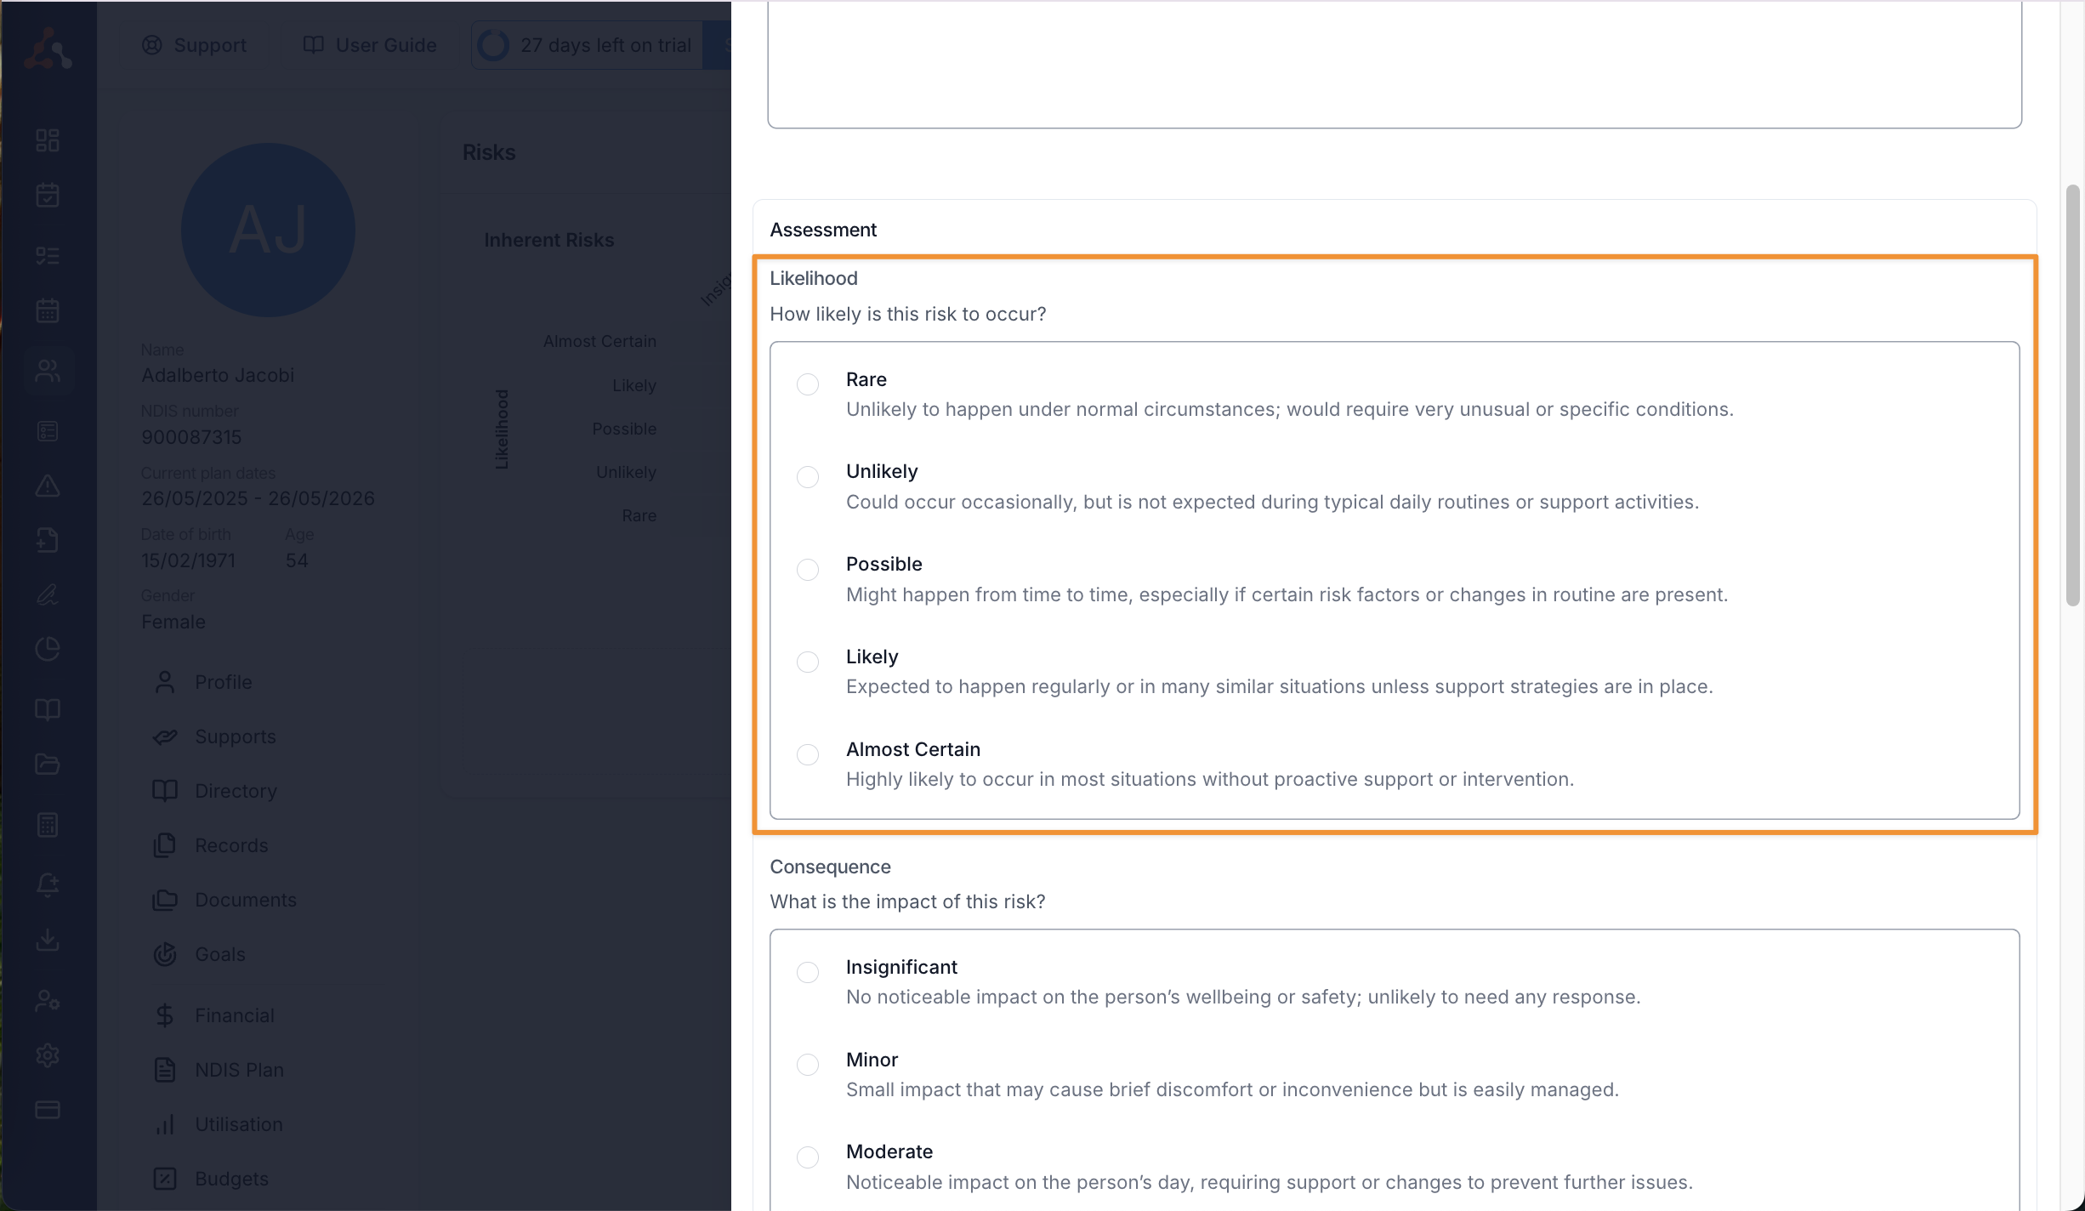Click the signature pen sidebar icon
Screen dimensions: 2085x1211
[48, 594]
